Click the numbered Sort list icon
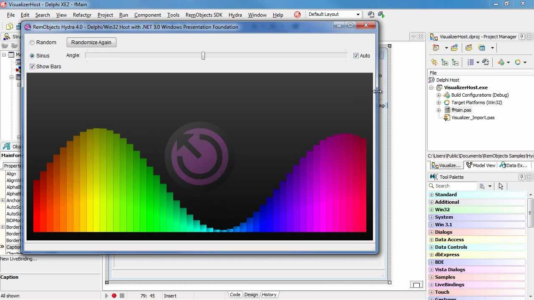 click(471, 62)
